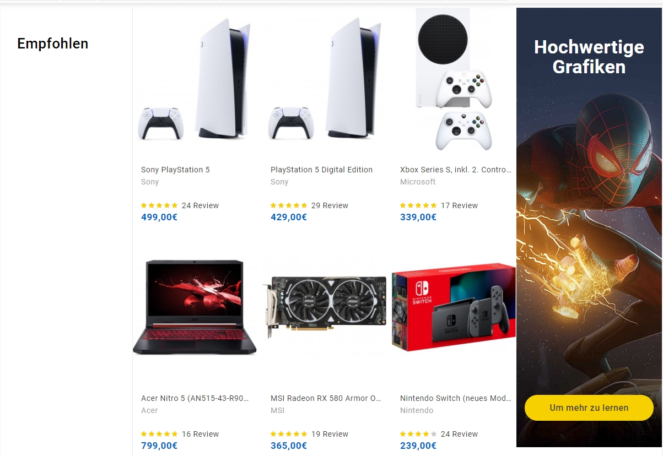Click the Nintendo Switch title link
663x456 pixels.
pos(455,398)
